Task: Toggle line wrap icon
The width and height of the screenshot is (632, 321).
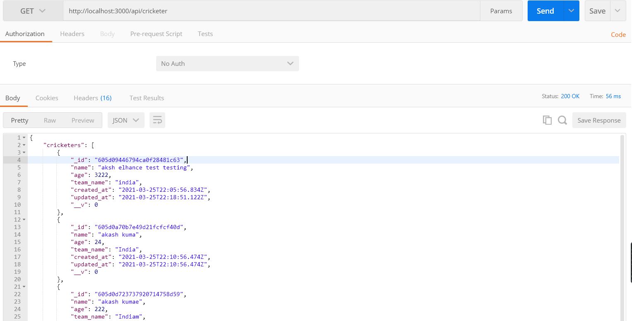Action: [x=157, y=120]
